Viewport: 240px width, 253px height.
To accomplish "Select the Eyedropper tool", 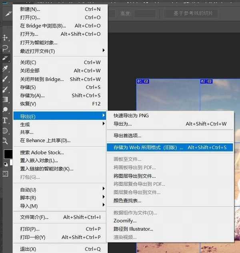I will [x=5, y=69].
